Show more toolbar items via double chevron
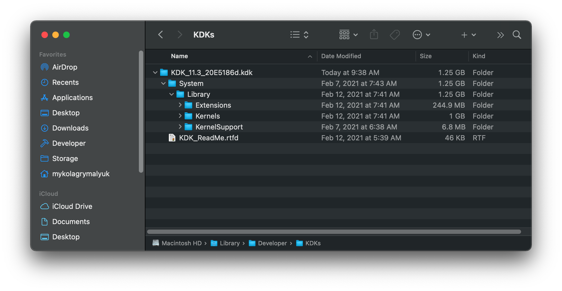Viewport: 562px width, 291px height. (500, 35)
